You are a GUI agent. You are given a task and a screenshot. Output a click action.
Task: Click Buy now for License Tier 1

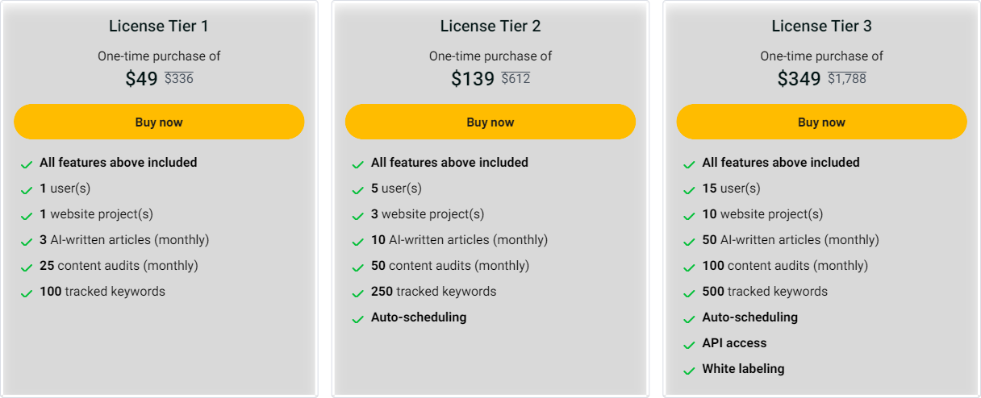click(x=159, y=122)
